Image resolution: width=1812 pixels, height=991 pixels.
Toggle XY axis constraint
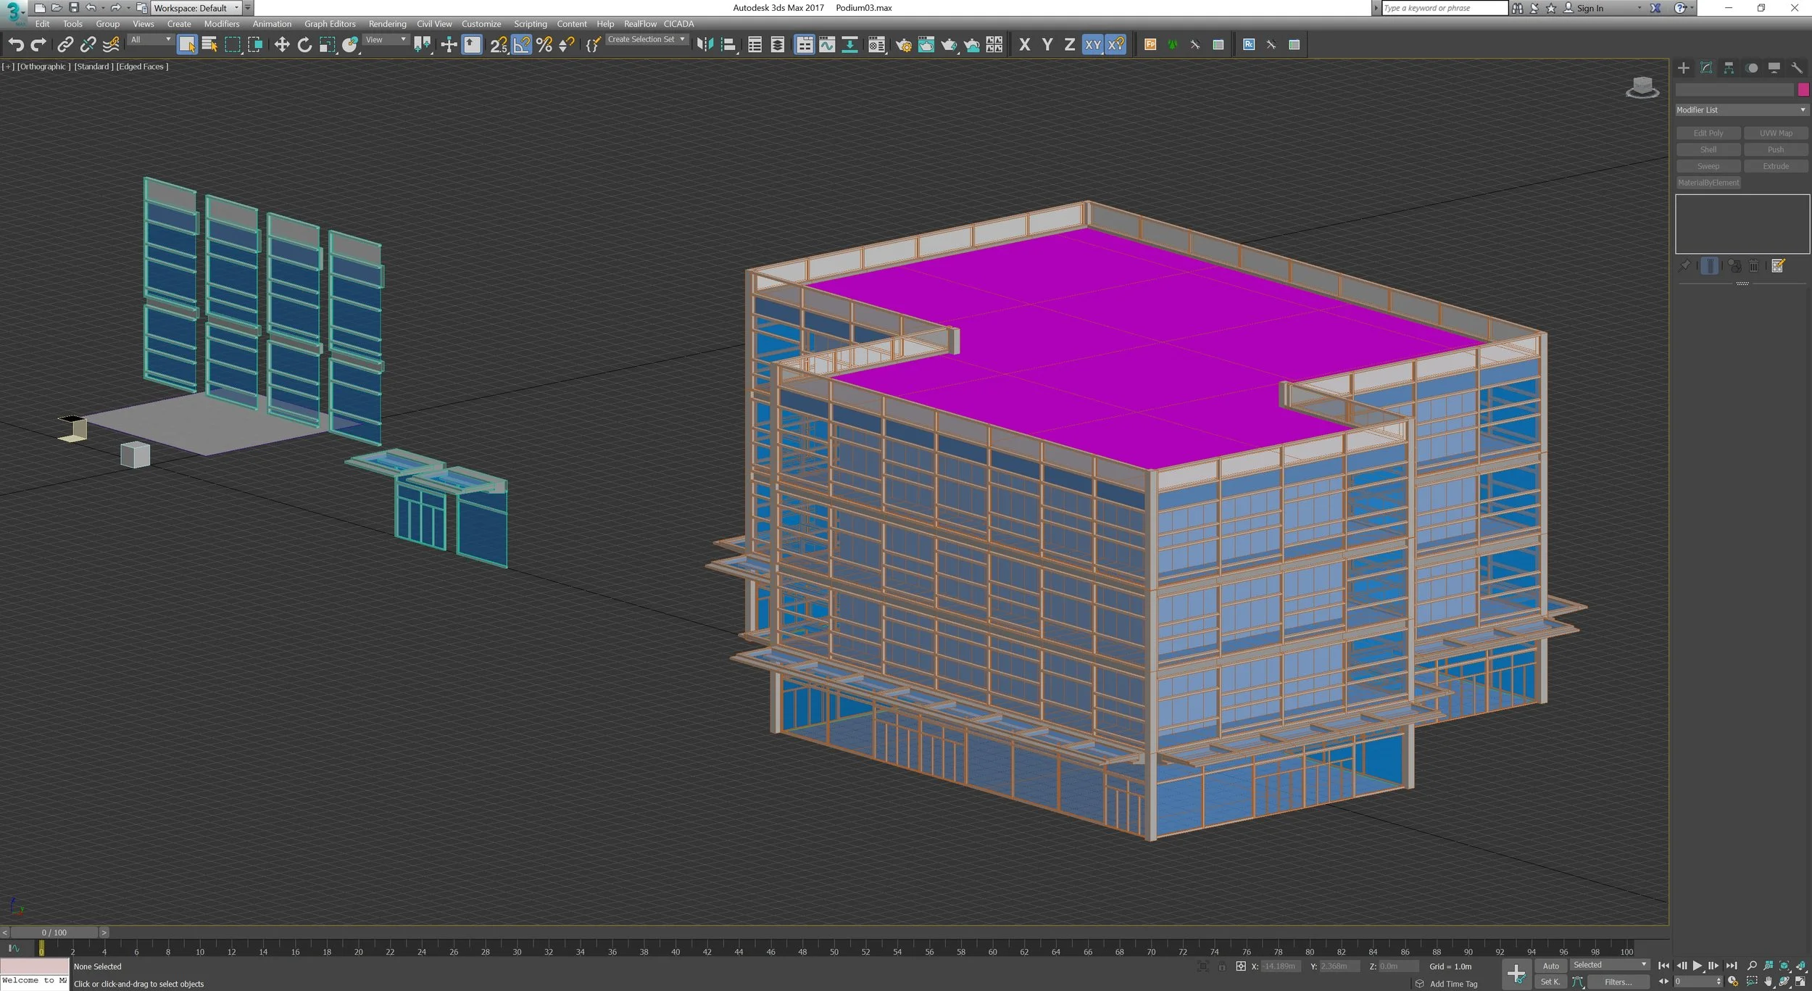point(1092,45)
